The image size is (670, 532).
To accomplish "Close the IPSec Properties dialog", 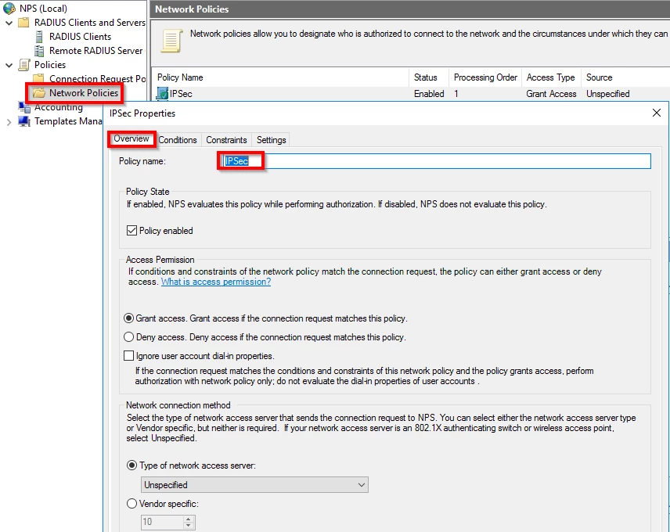I will (x=657, y=113).
